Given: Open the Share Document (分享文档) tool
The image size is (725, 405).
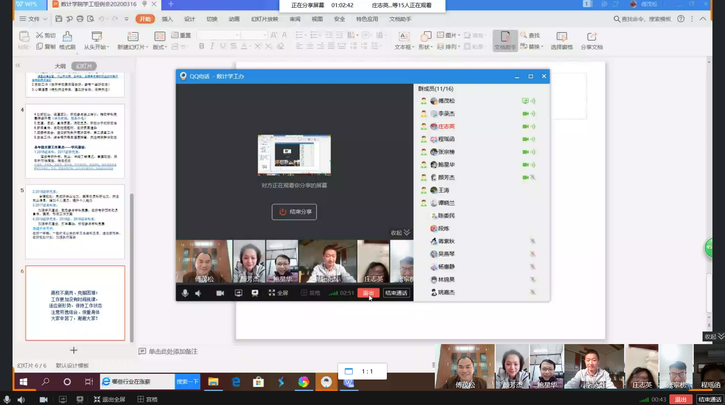Looking at the screenshot, I should click(x=591, y=40).
